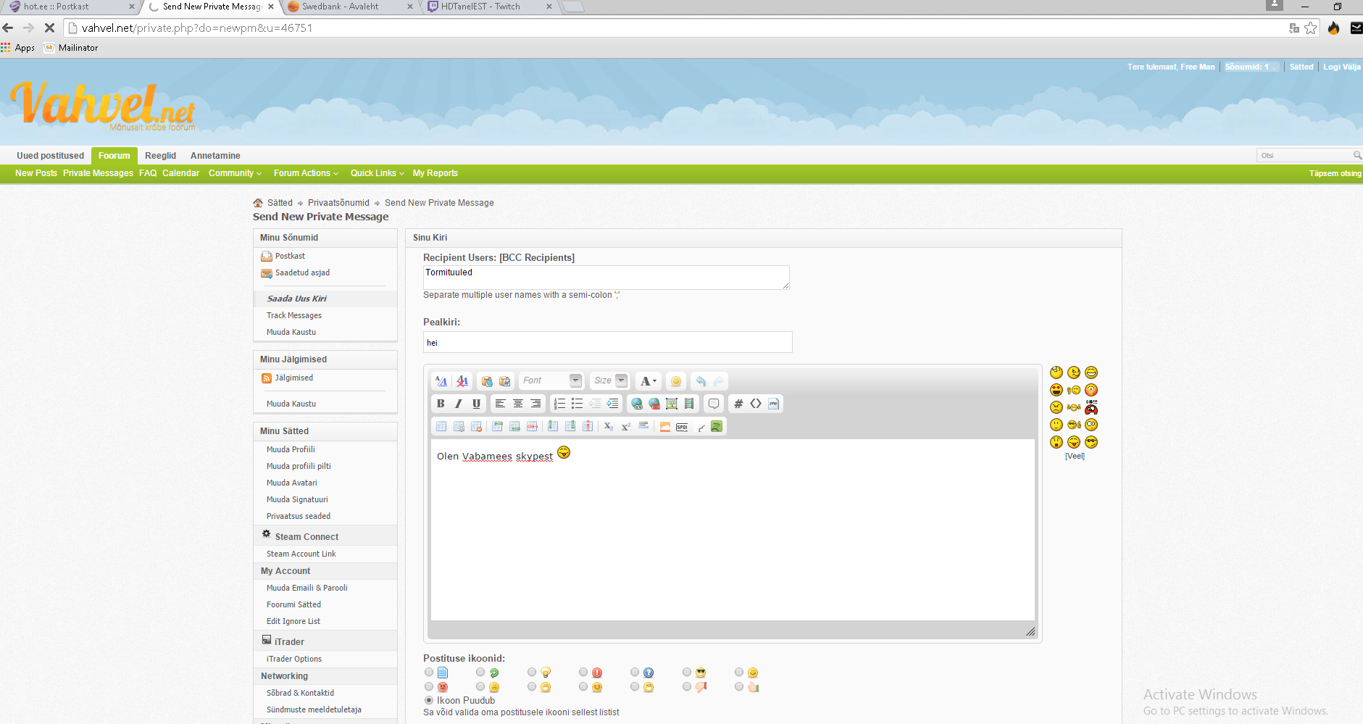
Task: Insert a bulleted unordered list
Action: pyautogui.click(x=577, y=404)
